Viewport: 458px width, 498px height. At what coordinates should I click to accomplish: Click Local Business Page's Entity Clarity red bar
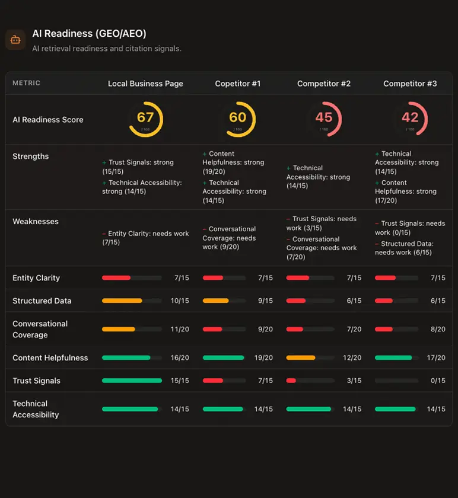coord(116,278)
